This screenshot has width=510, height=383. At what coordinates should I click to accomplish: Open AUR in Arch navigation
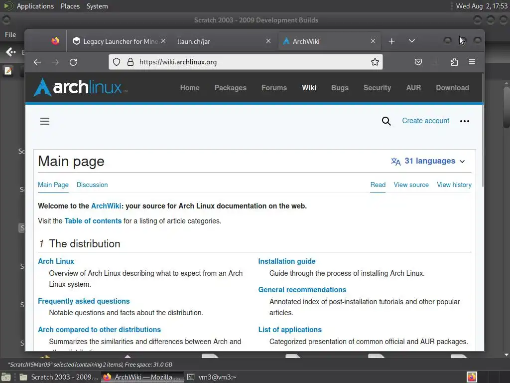(413, 88)
